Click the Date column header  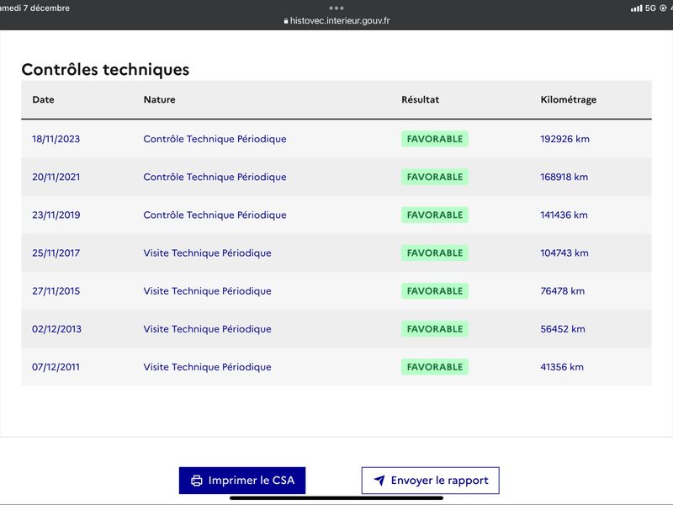(x=44, y=99)
